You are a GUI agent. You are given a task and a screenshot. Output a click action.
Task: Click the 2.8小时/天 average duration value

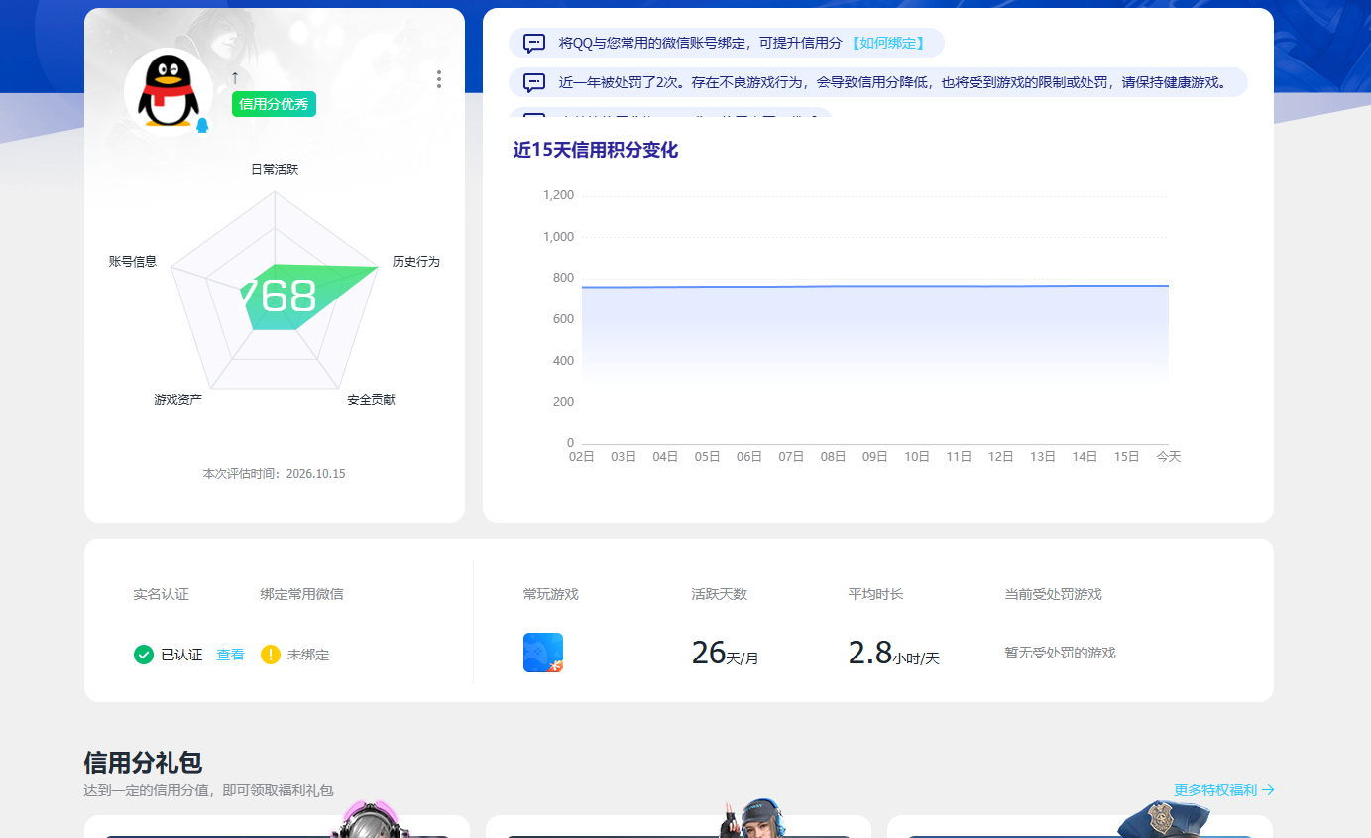point(893,653)
